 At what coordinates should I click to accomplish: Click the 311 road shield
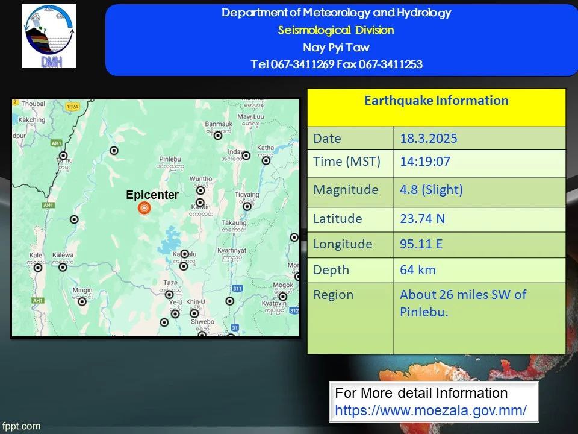(x=237, y=288)
